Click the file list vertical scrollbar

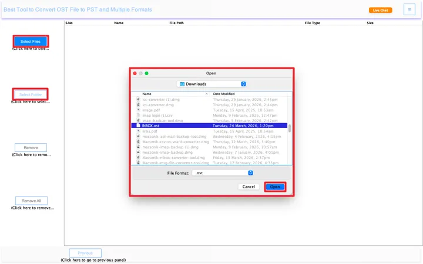(288, 128)
